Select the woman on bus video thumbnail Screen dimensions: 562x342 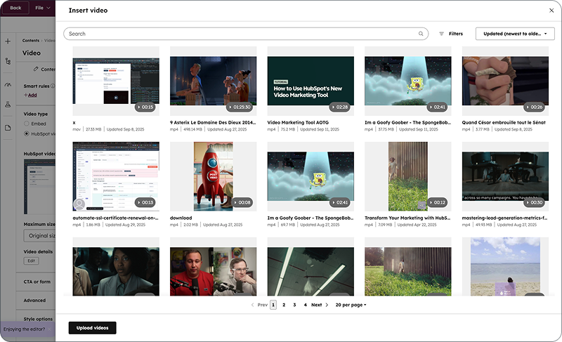[x=116, y=271]
